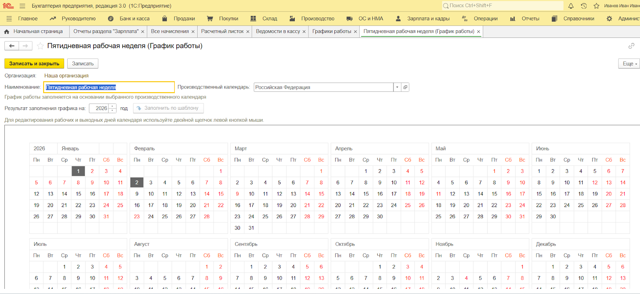Open the production calendar record button

(x=405, y=87)
